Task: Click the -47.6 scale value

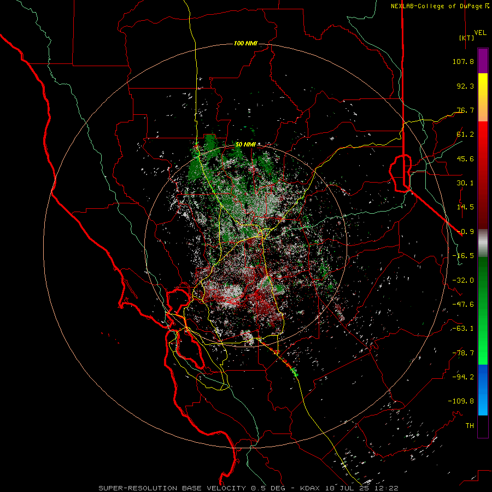Action: [x=463, y=304]
